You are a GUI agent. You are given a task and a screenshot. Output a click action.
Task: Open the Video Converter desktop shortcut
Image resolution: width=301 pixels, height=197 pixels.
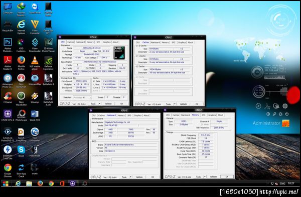tap(35, 27)
